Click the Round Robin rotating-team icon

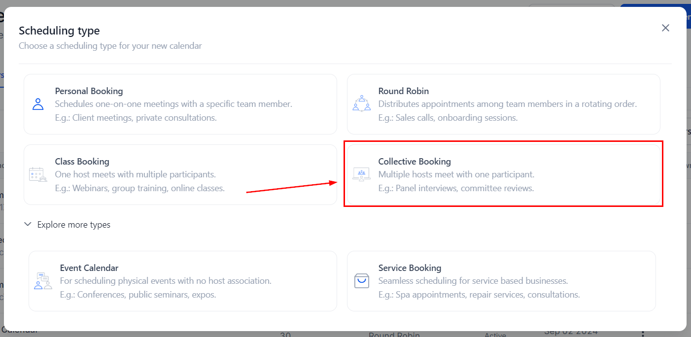361,104
